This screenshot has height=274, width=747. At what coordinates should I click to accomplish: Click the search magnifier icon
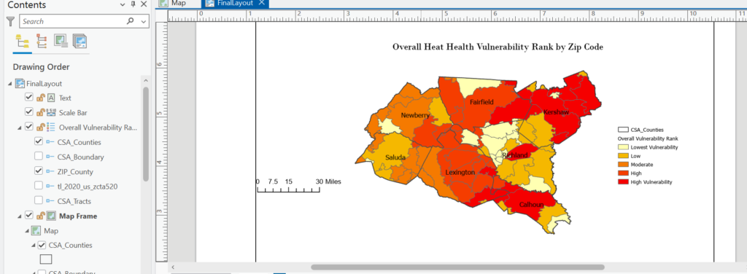tap(130, 21)
